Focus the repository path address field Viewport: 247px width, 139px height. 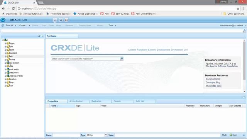(122, 31)
